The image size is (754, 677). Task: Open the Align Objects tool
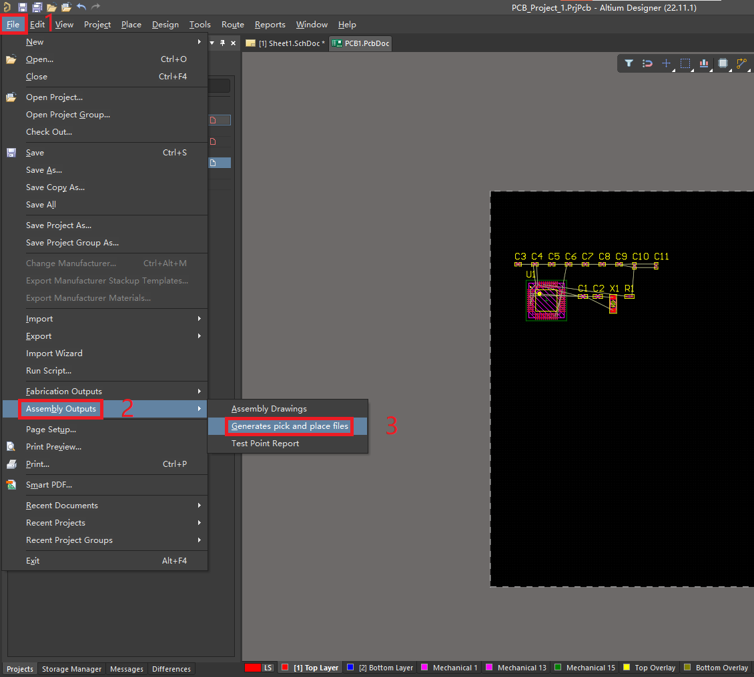coord(704,63)
